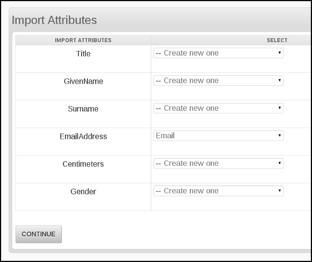Click the EmailAddress attribute label

pos(83,137)
